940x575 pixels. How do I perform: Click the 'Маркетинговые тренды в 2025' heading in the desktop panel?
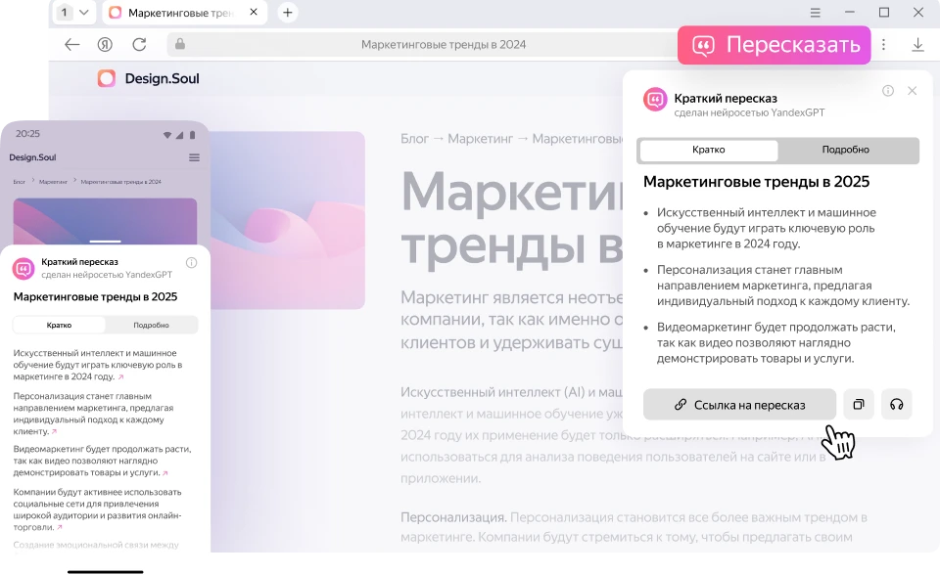coord(756,182)
